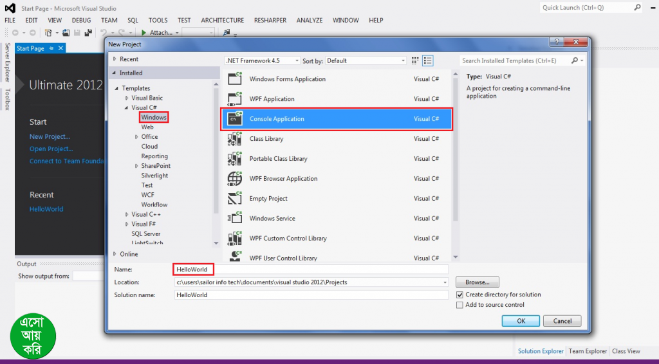Image resolution: width=659 pixels, height=364 pixels.
Task: Select the Windows Service template icon
Action: 234,219
